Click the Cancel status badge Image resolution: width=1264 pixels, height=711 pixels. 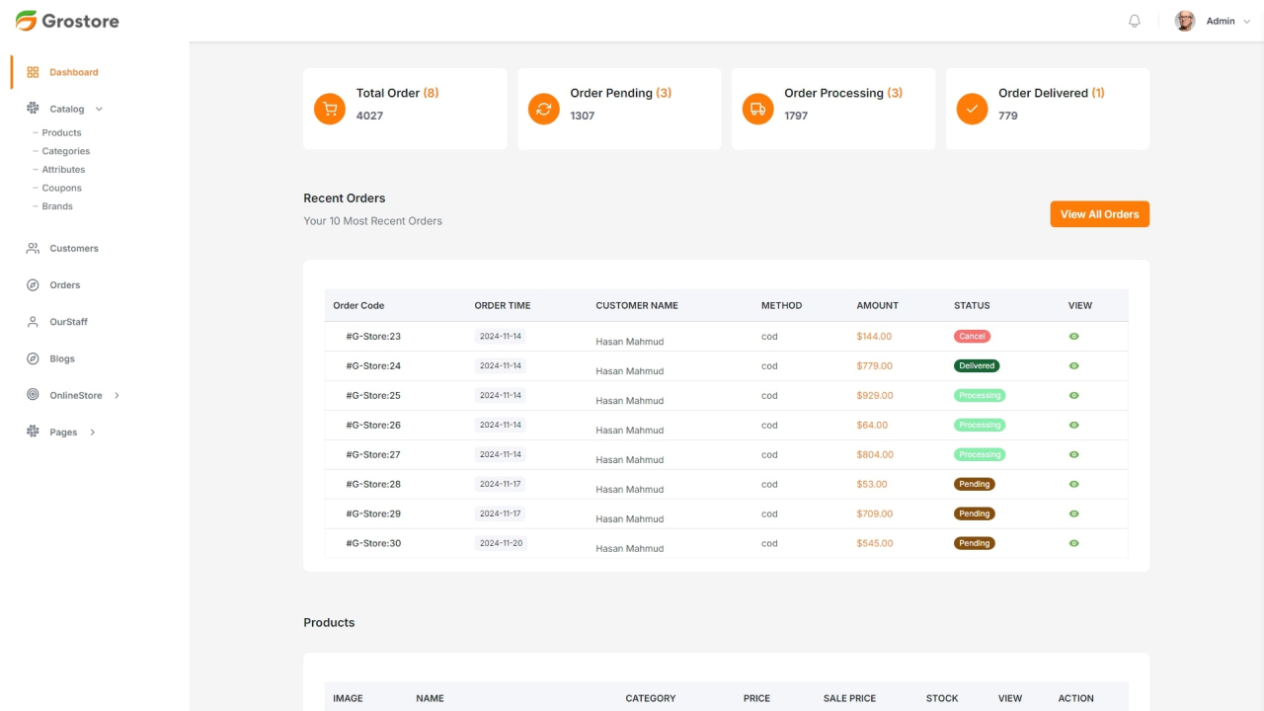pos(972,337)
